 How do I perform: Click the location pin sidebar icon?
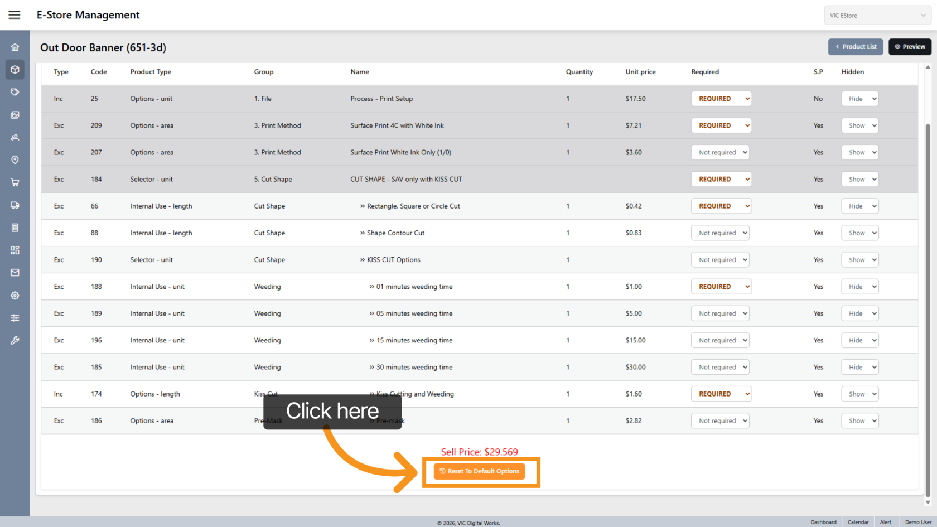15,160
